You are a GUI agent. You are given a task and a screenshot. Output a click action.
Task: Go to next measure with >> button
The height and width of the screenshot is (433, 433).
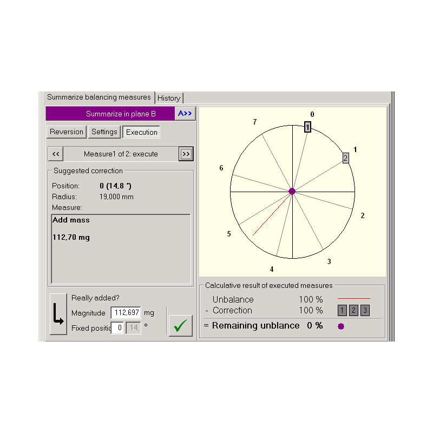(x=186, y=154)
